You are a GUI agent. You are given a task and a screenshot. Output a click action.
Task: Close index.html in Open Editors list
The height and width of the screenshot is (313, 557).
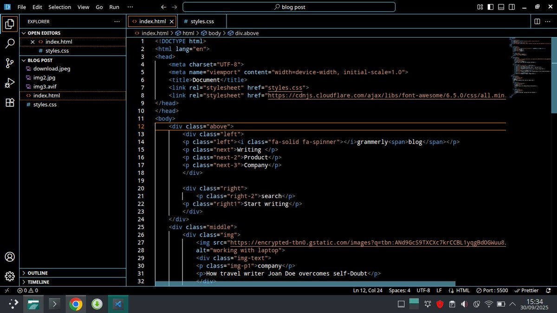(32, 42)
